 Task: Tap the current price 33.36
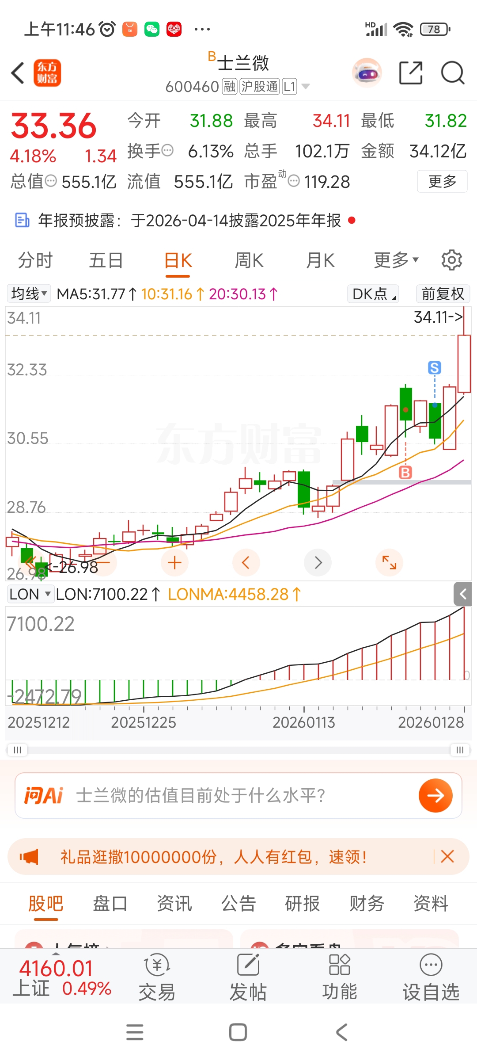tap(53, 126)
